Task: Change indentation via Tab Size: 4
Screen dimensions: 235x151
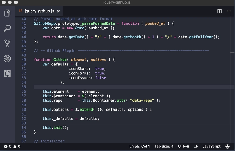Action: coord(164,146)
